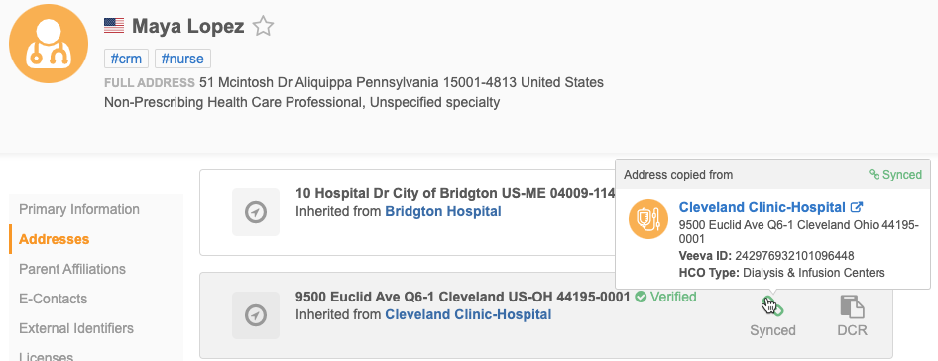The image size is (938, 361).
Task: Select the #nurse hashtag
Action: pyautogui.click(x=182, y=59)
